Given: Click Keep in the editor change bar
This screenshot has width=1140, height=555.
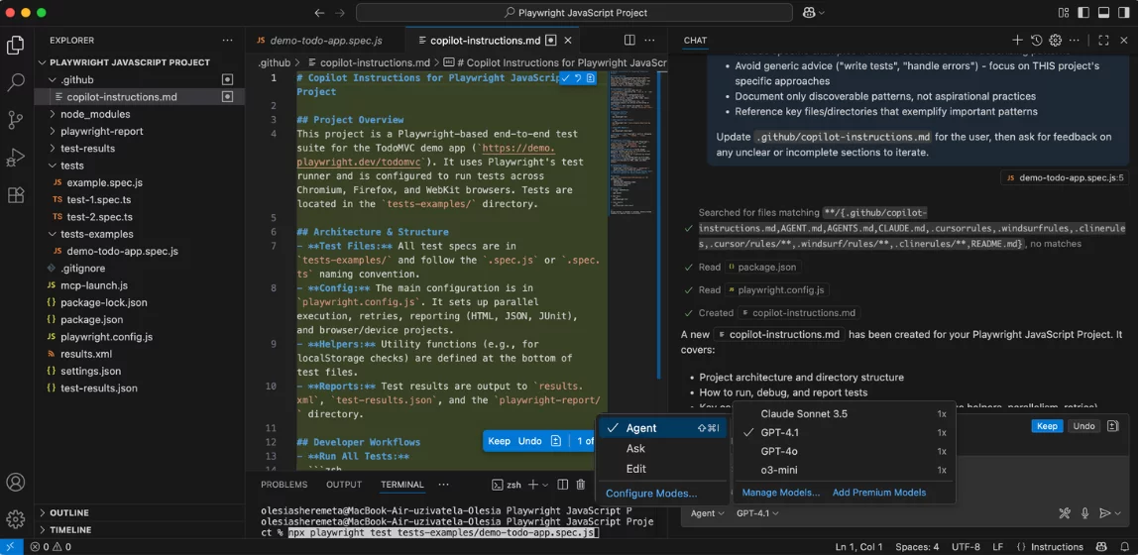Looking at the screenshot, I should tap(499, 441).
